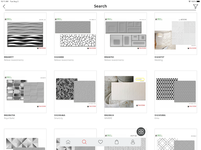Screen dimensions: 201x150
Task: Click the 'Royal Ballet' collection label
Action: pos(9,118)
